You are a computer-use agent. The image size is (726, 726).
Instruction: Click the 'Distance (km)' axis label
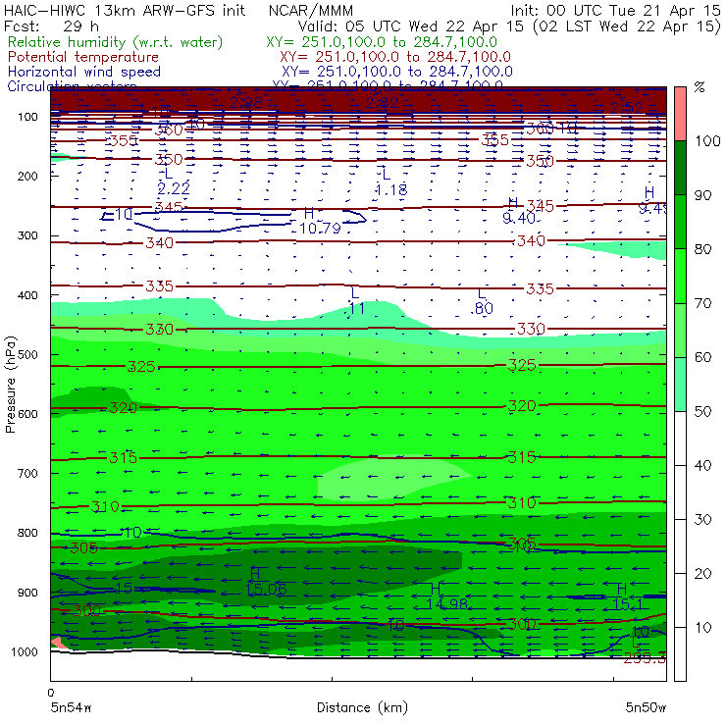click(362, 707)
